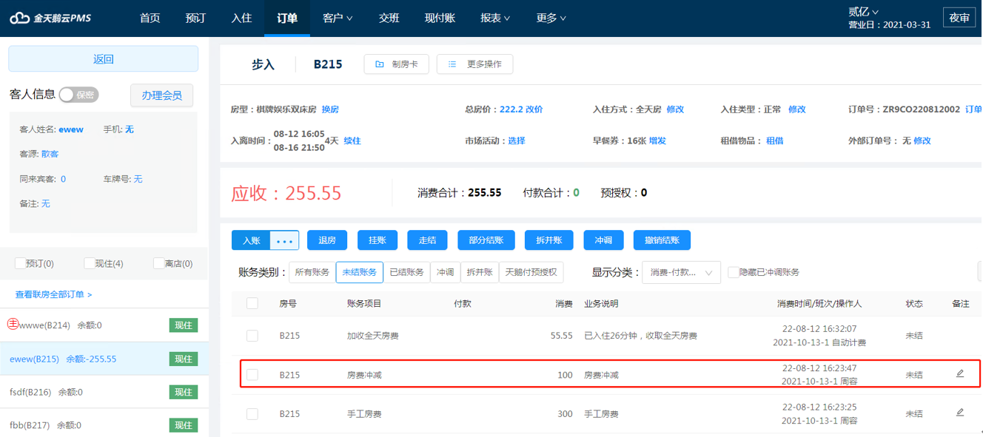Viewport: 983px width, 437px height.
Task: Tick checkbox for 加收全天房费 row
Action: click(252, 336)
